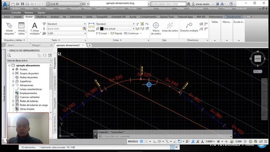Image resolution: width=270 pixels, height=152 pixels.
Task: Expand the Cotas panel title
Action: pos(117,40)
